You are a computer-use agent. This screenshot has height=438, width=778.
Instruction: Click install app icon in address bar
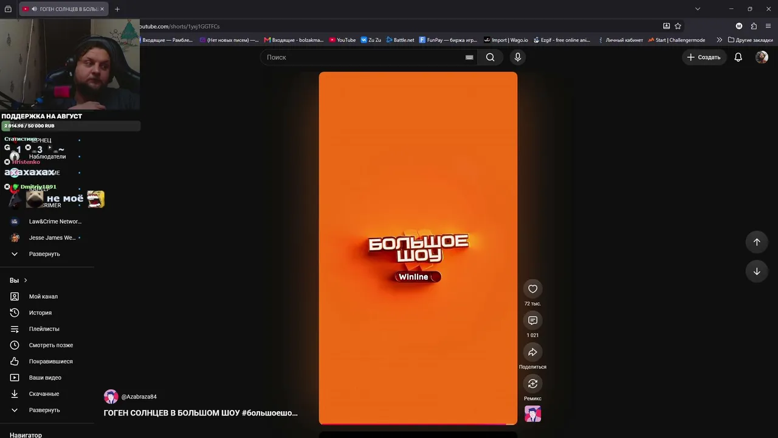(666, 26)
